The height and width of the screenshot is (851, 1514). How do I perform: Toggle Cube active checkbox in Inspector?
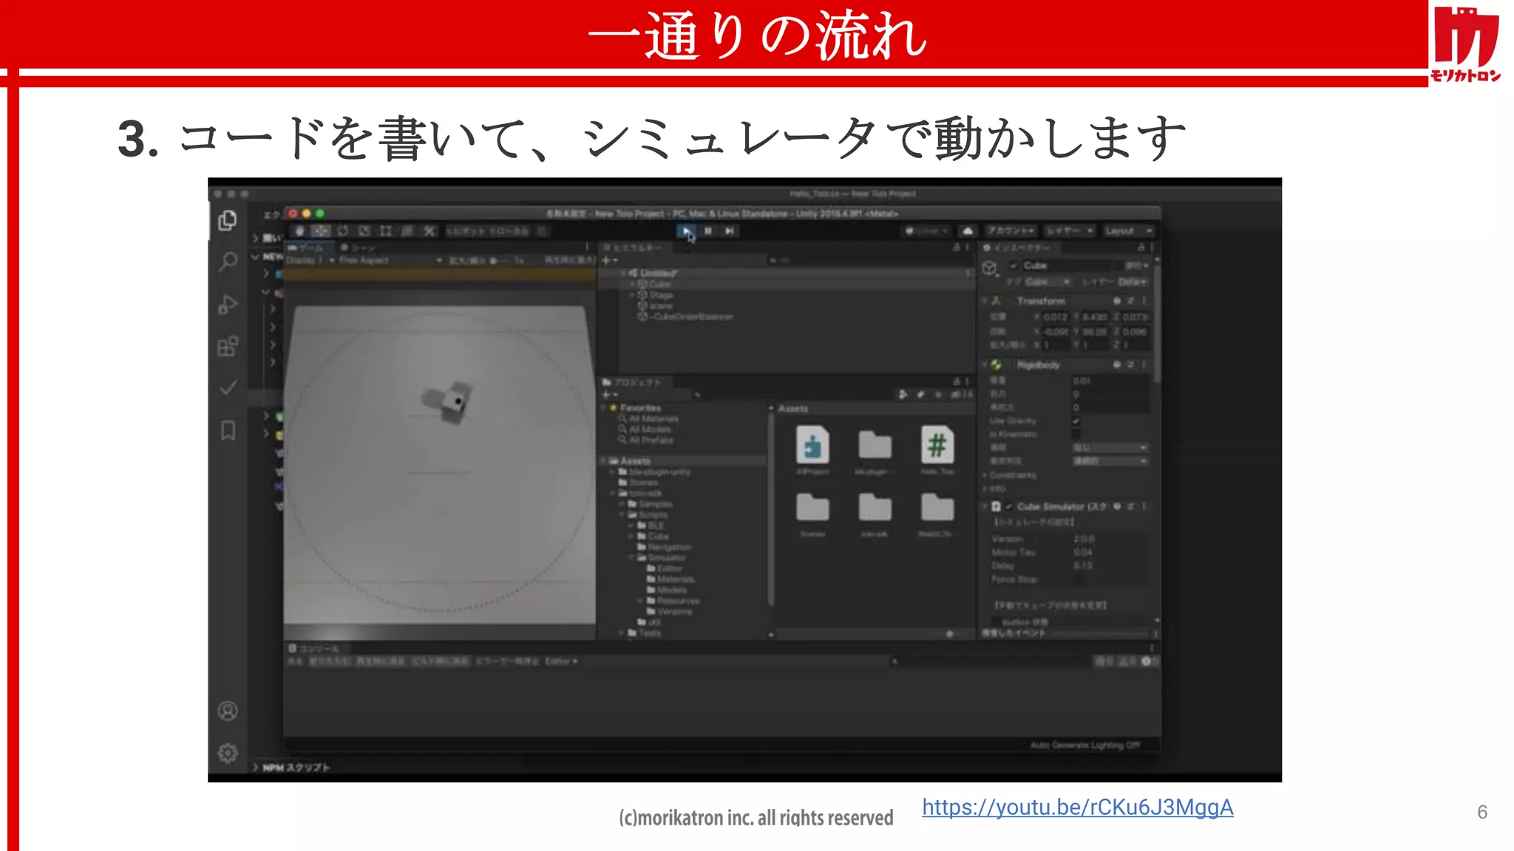(1014, 265)
